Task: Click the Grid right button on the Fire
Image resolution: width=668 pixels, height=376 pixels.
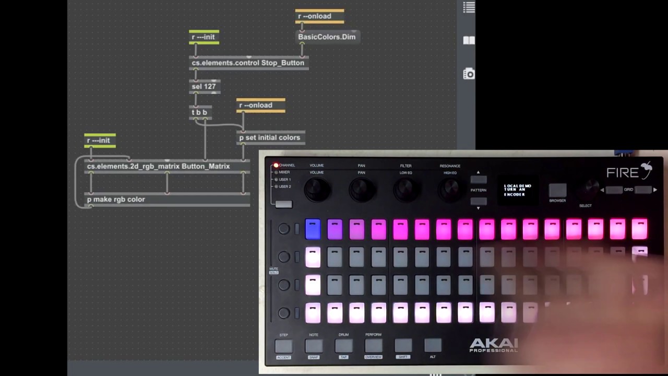Action: tap(643, 190)
